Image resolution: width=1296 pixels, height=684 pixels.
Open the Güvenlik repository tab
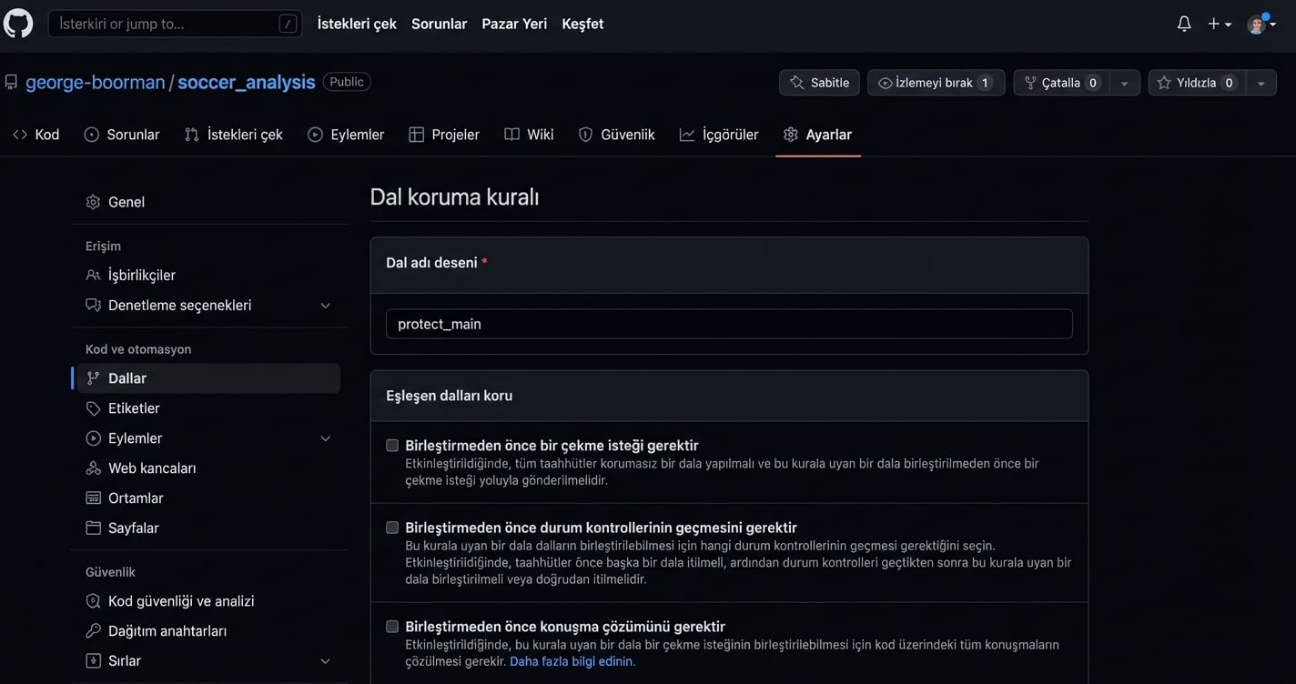(617, 135)
